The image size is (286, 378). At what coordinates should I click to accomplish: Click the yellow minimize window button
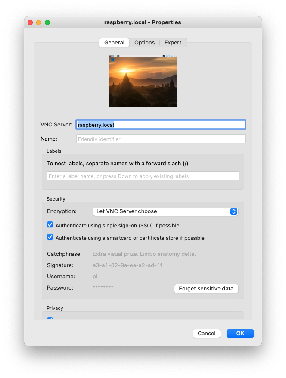tap(39, 22)
